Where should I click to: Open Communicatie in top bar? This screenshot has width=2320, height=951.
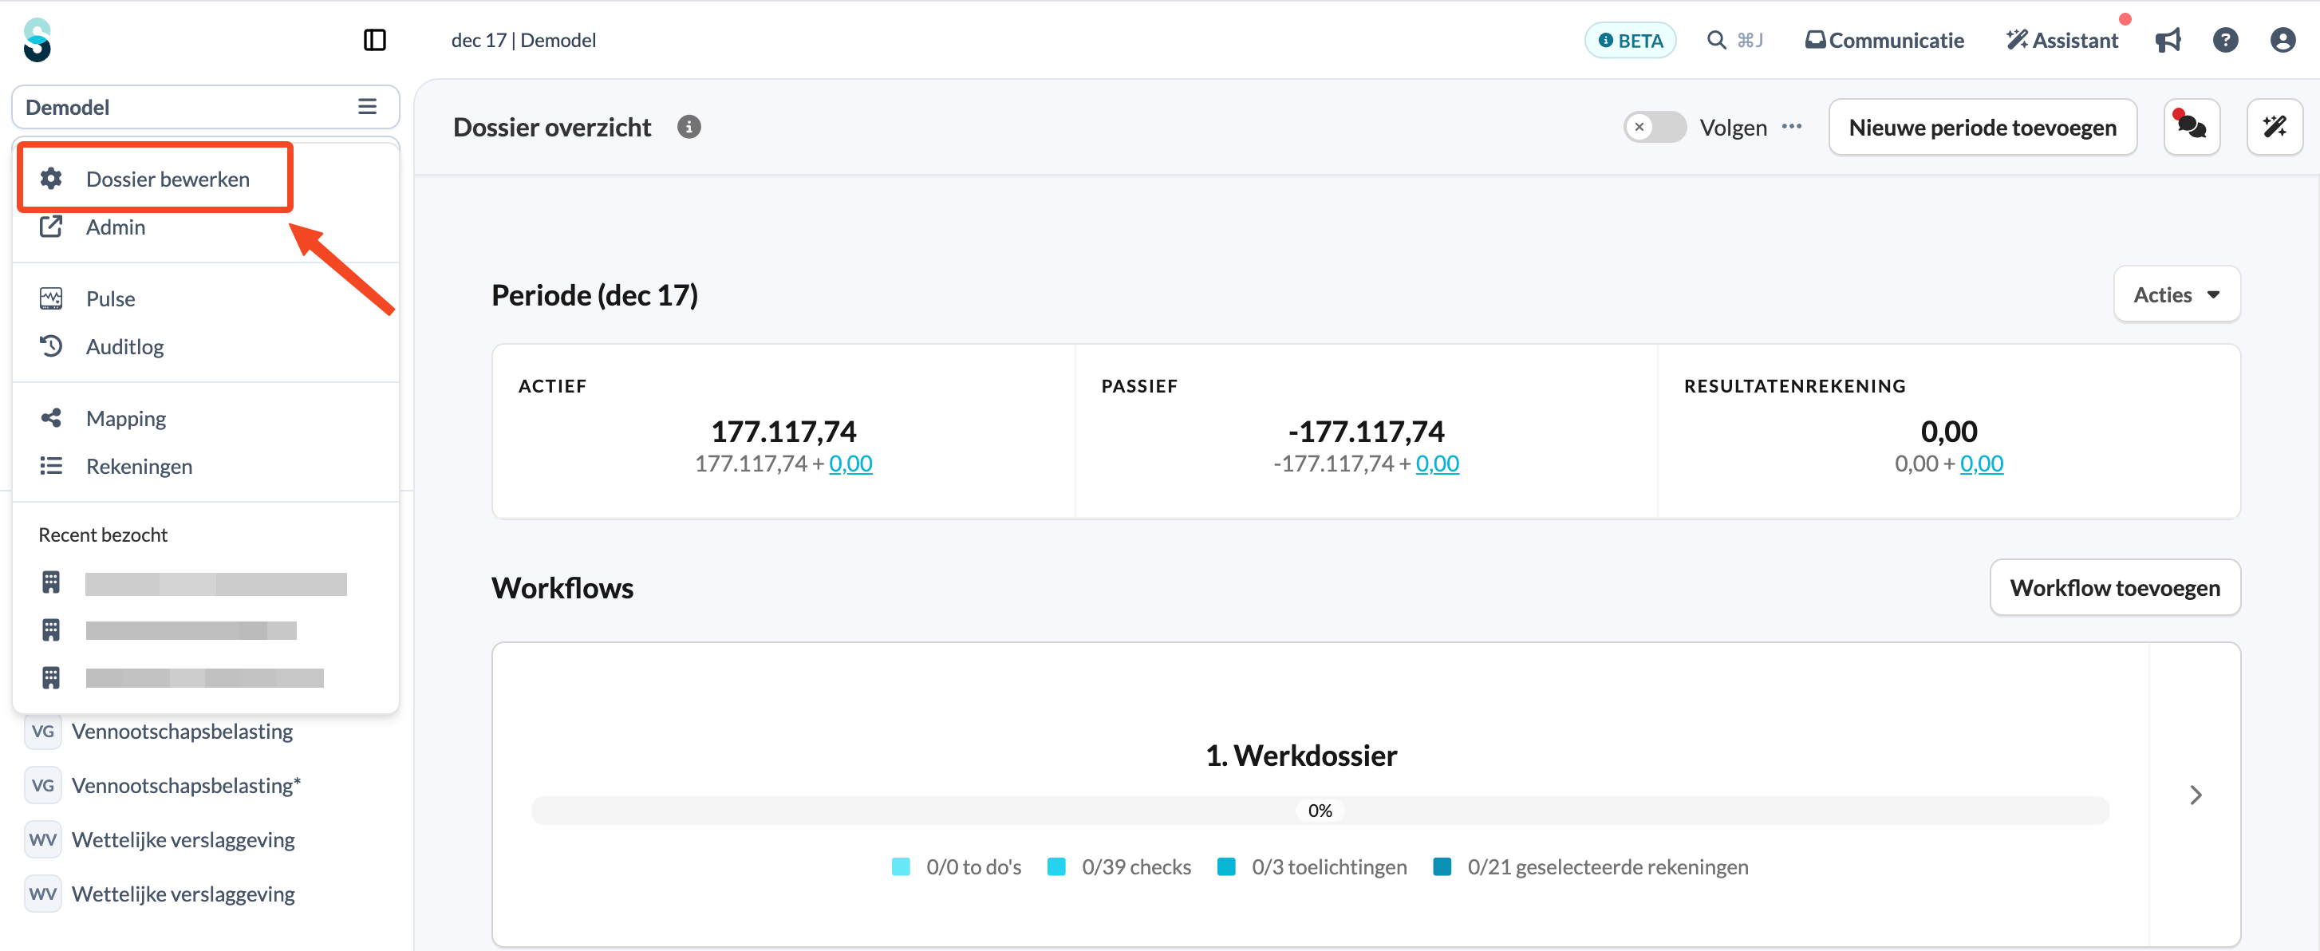pos(1884,40)
